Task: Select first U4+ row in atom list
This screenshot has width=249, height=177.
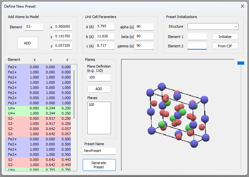Action: pyautogui.click(x=39, y=108)
